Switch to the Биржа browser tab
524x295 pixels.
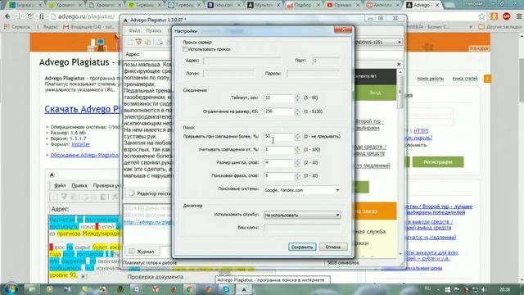25,5
